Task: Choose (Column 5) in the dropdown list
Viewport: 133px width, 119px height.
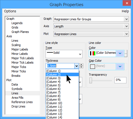Action: click(62, 85)
